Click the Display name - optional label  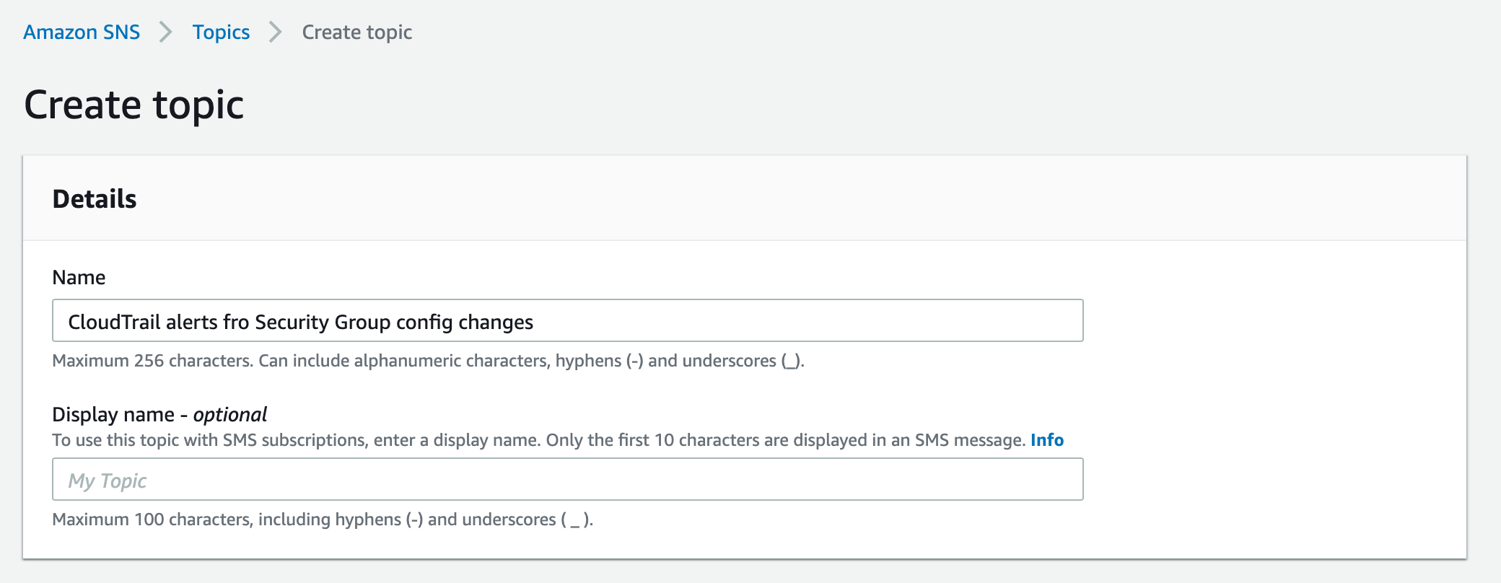[159, 415]
